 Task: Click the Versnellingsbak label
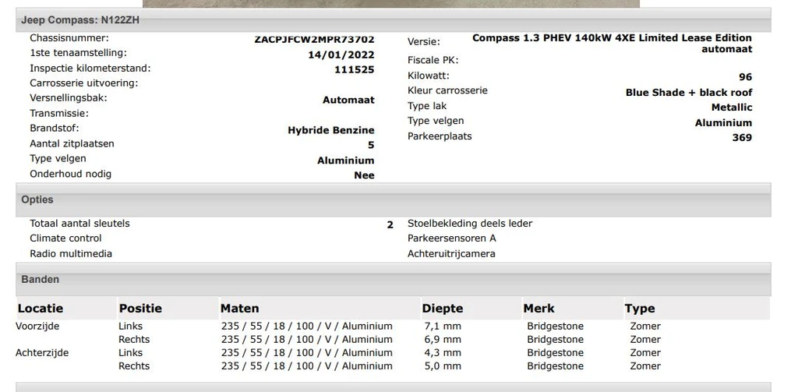[69, 97]
